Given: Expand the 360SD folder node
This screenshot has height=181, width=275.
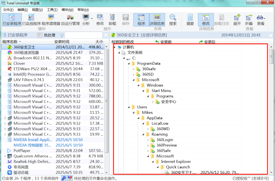Looking at the screenshot, I should [x=134, y=75].
